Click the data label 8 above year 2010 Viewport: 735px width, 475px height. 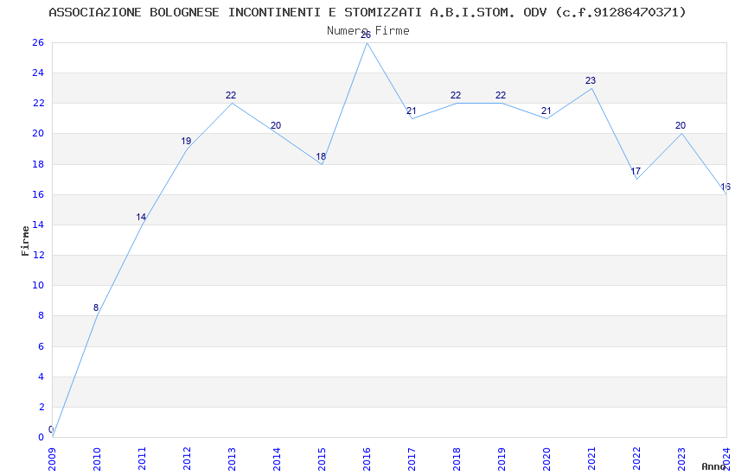tap(96, 307)
